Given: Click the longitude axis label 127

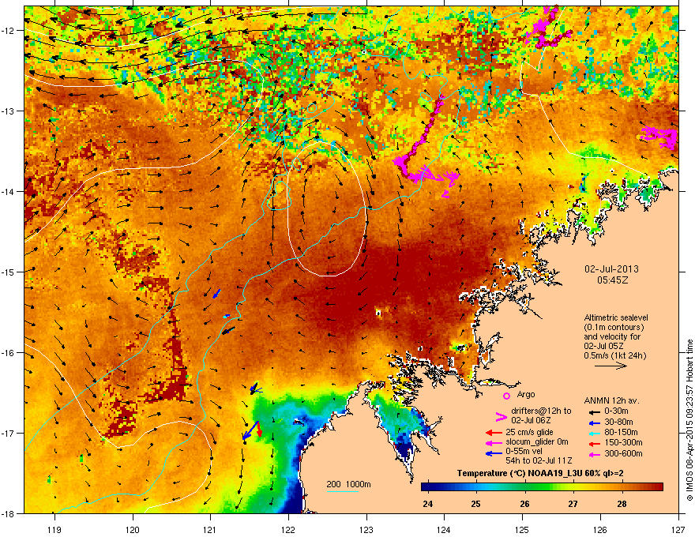Looking at the screenshot, I should pos(678,529).
